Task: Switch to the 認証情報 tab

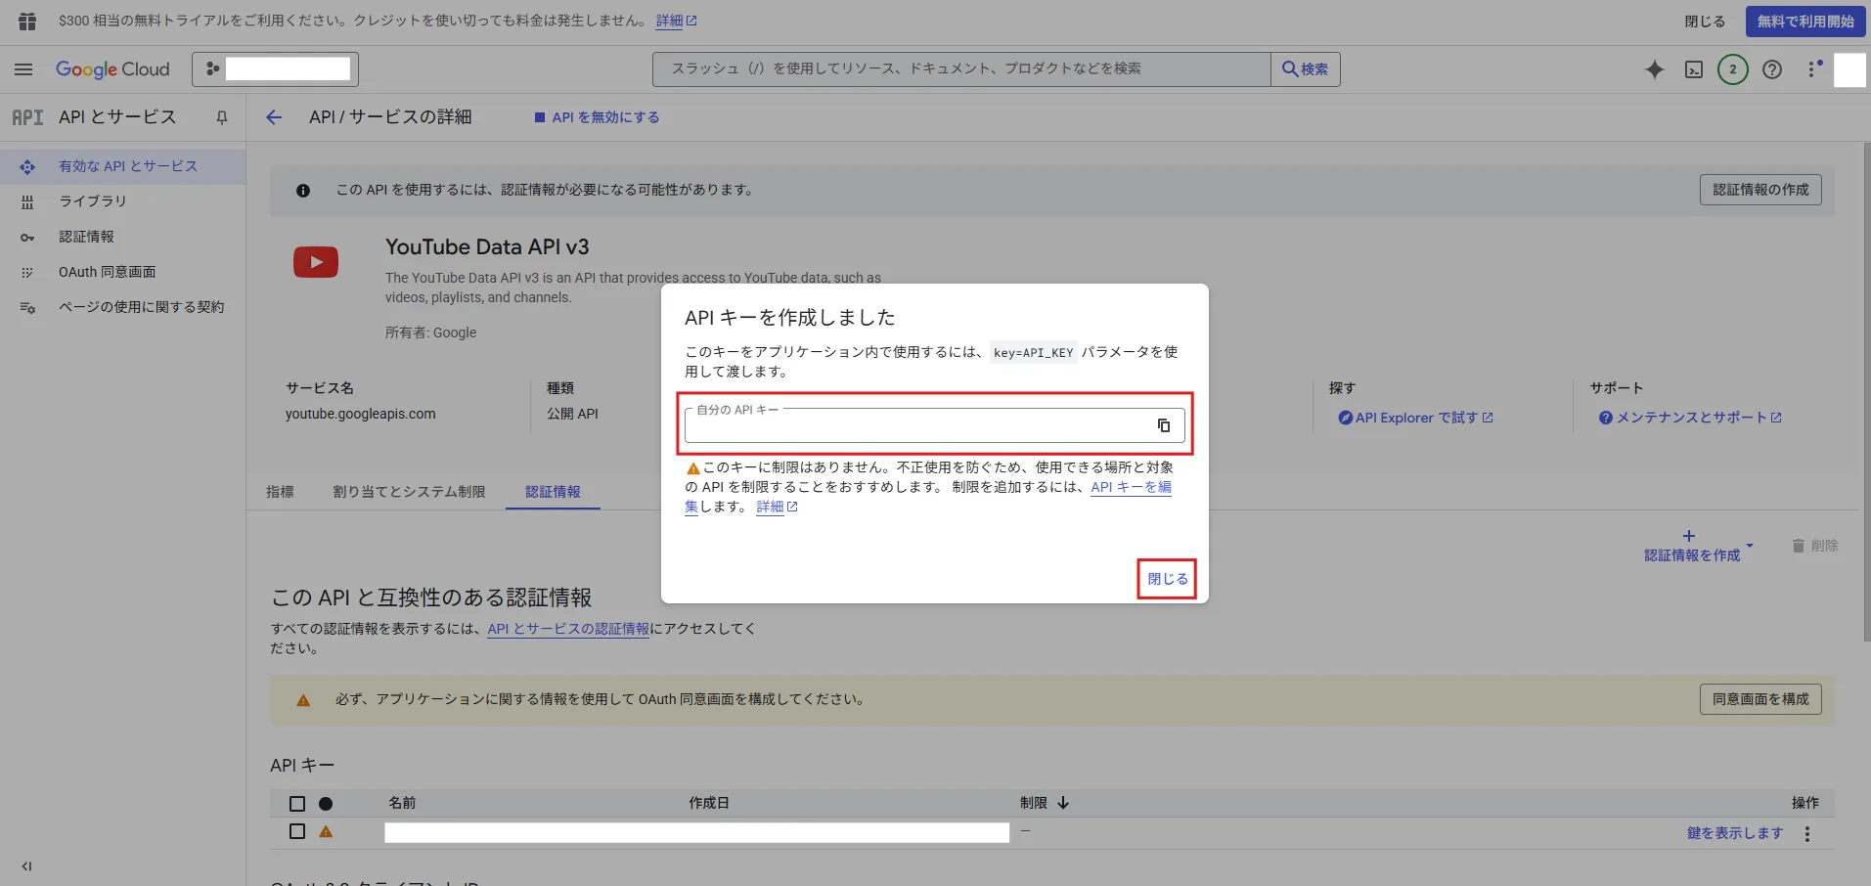Action: click(x=553, y=492)
